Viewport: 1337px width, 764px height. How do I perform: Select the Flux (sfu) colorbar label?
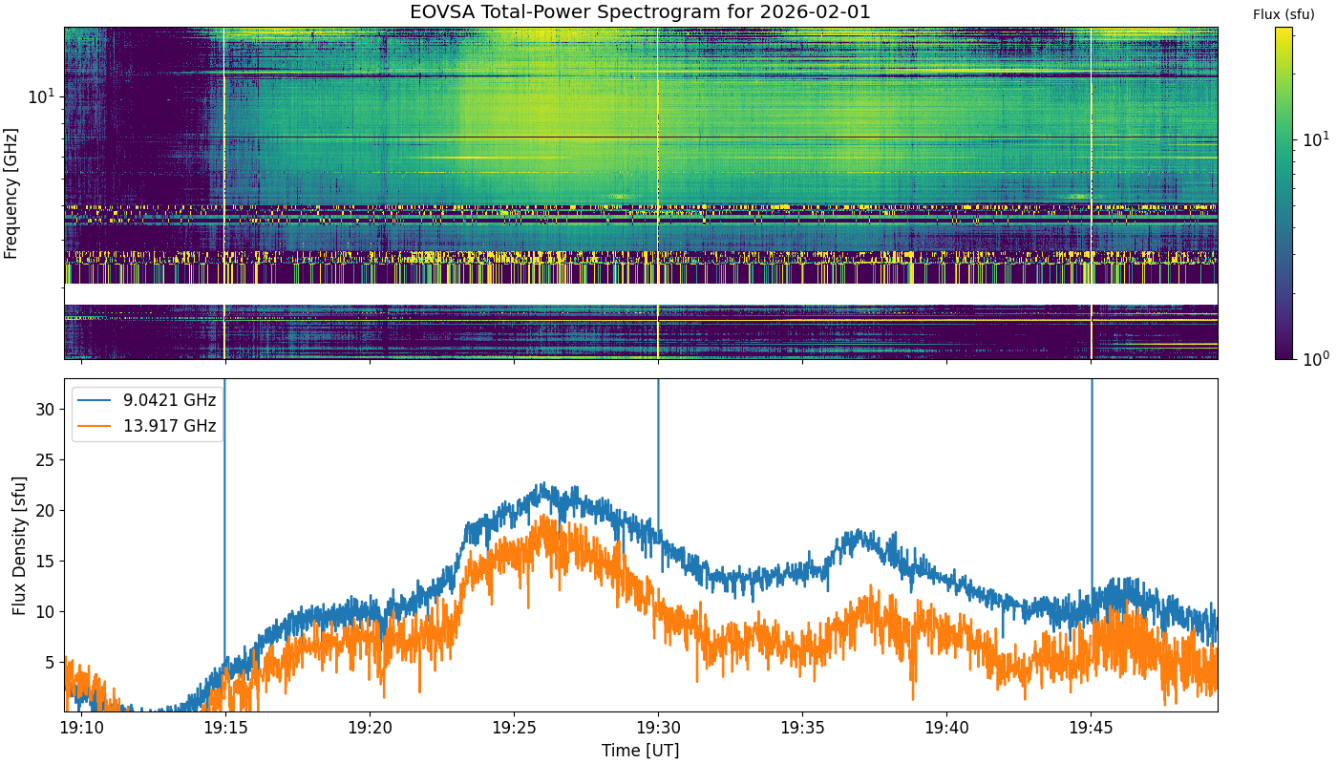(x=1284, y=14)
